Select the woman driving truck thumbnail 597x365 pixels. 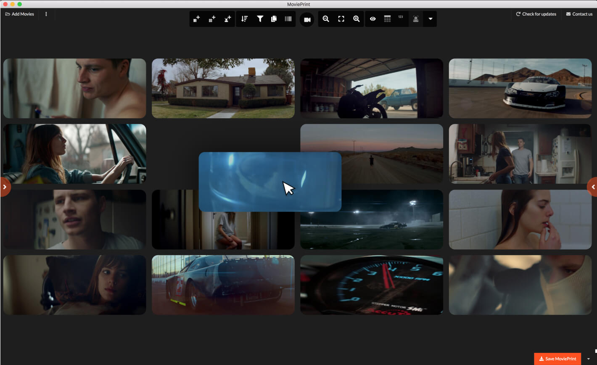click(75, 154)
